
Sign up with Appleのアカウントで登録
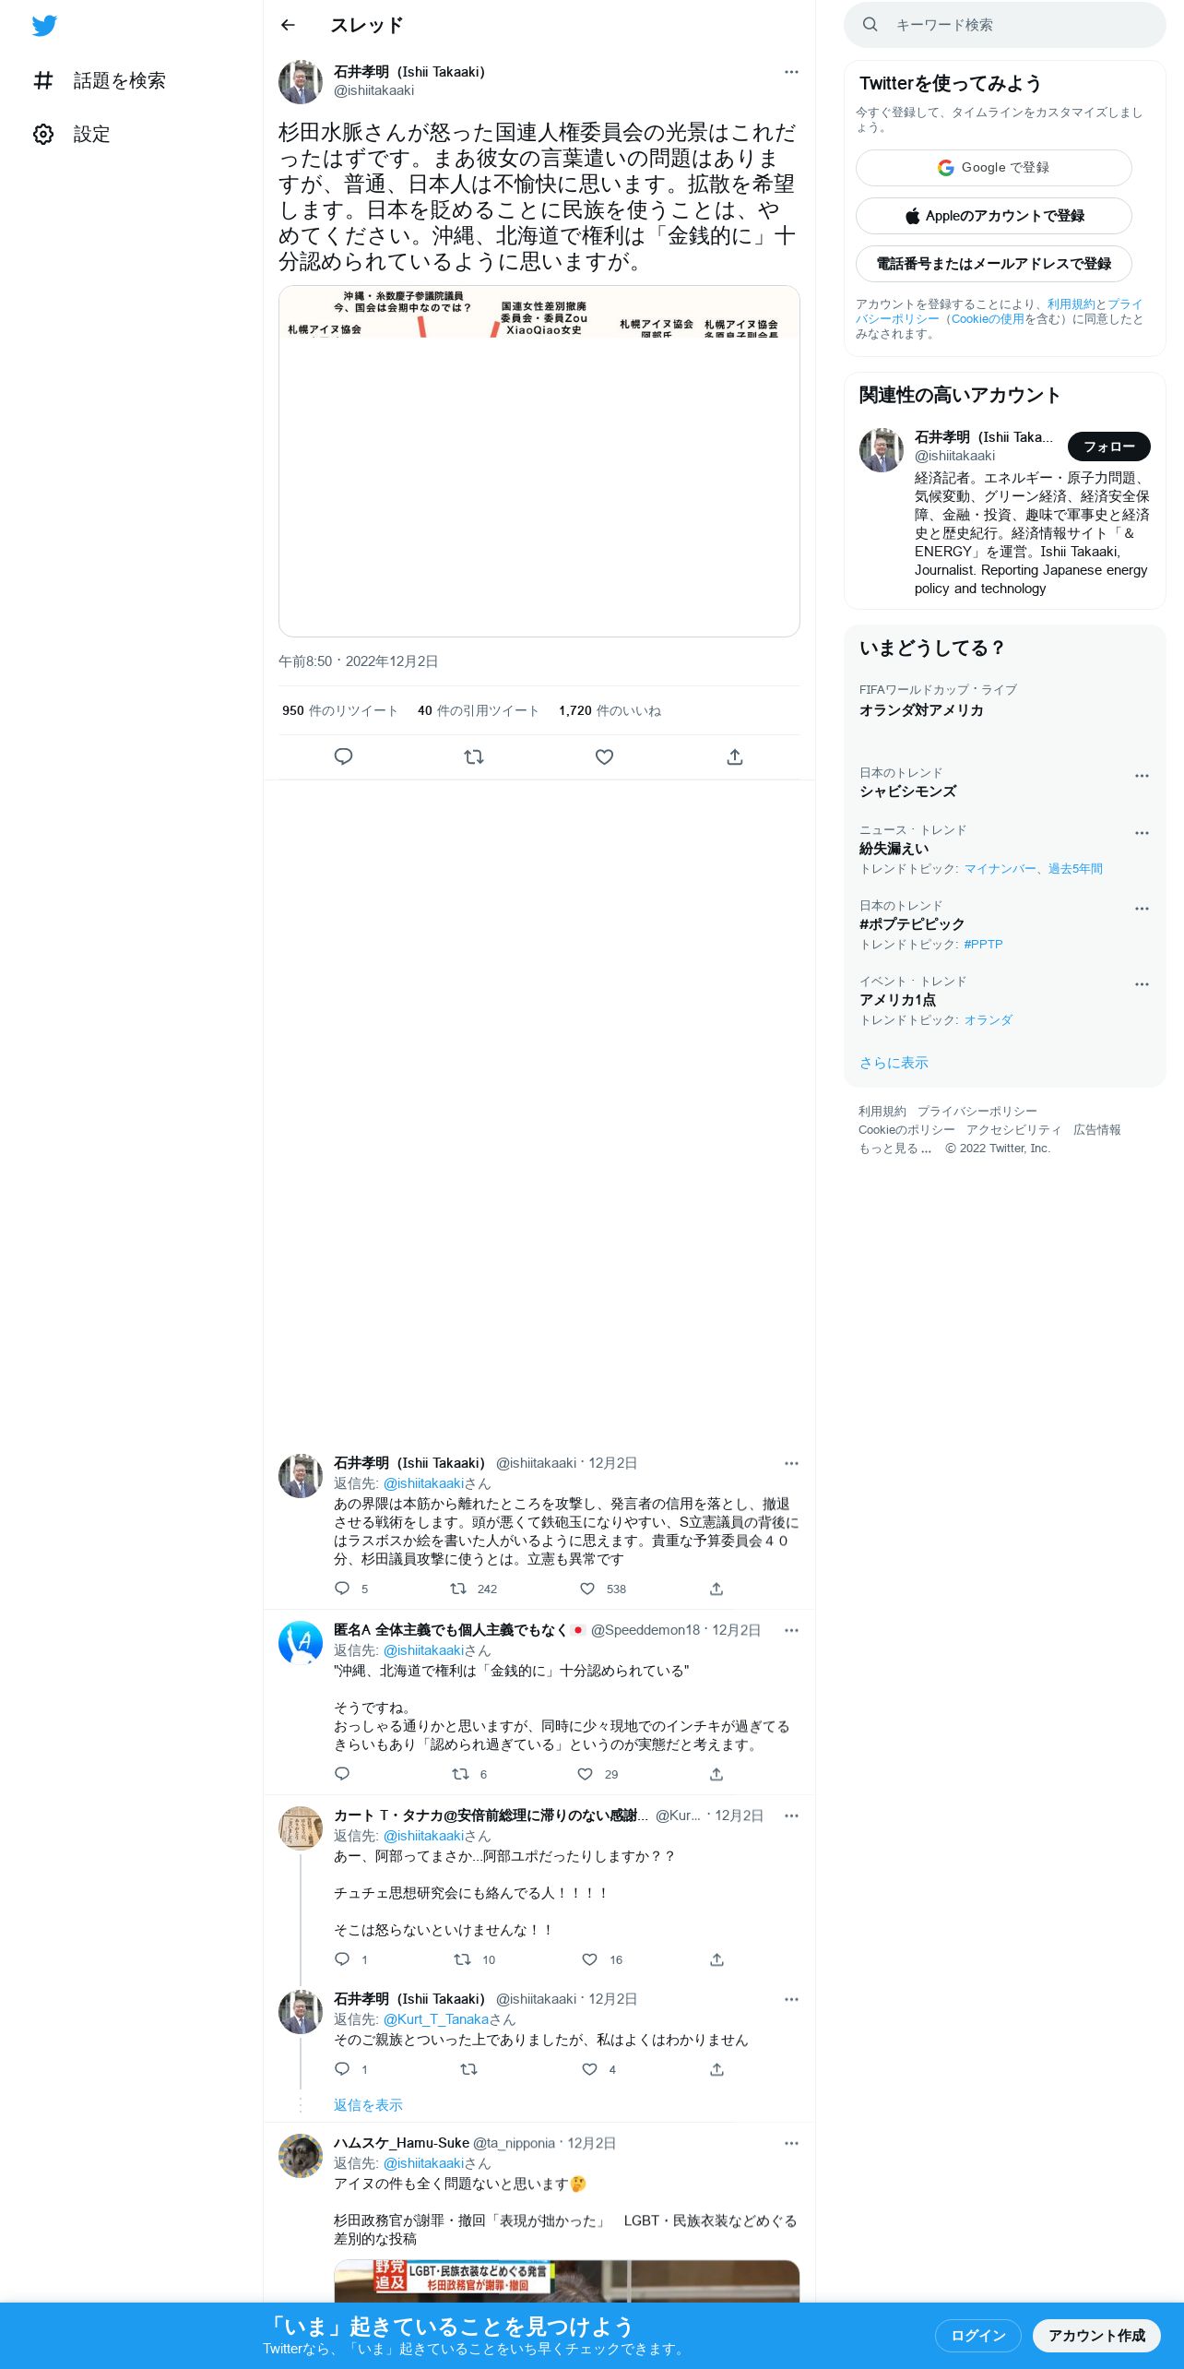(994, 216)
